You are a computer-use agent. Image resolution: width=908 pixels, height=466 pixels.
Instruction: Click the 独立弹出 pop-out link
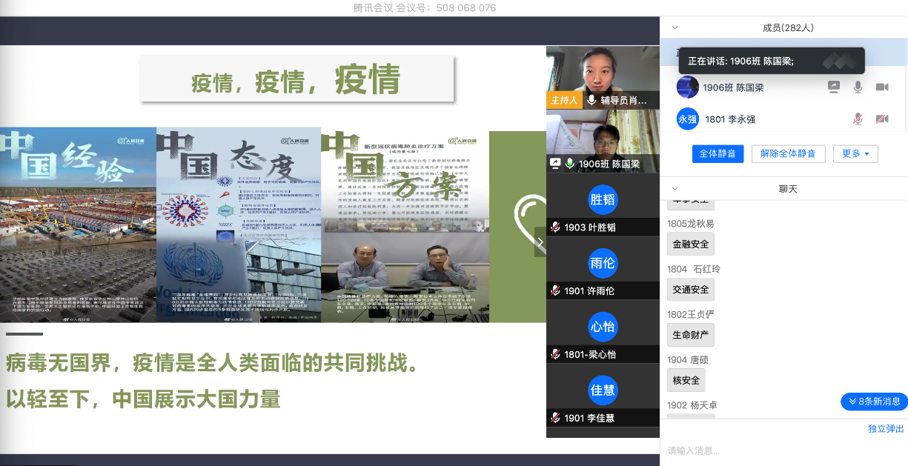[886, 428]
